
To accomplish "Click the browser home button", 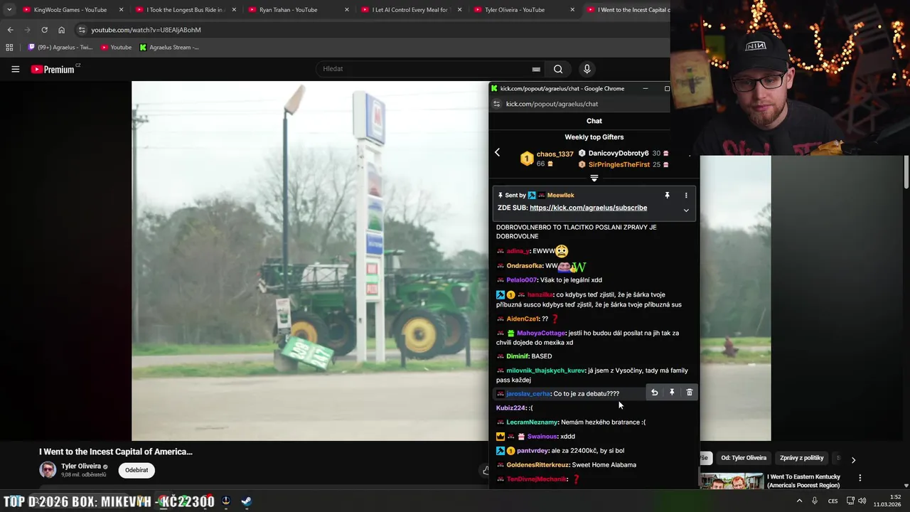I will click(61, 30).
